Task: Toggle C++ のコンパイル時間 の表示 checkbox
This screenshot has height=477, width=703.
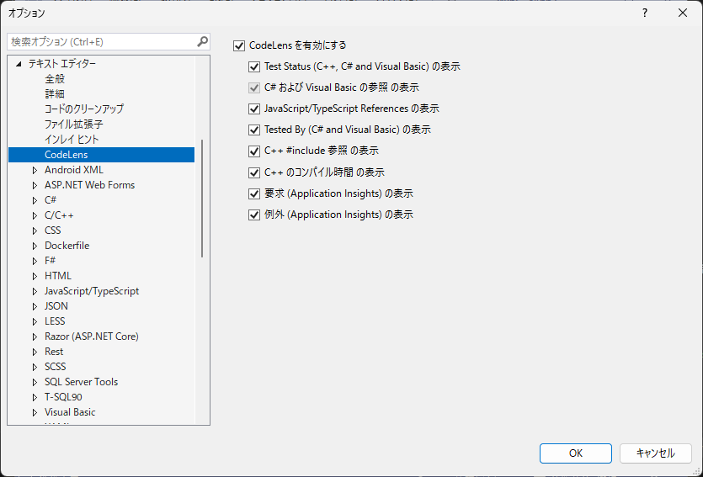Action: click(x=254, y=172)
